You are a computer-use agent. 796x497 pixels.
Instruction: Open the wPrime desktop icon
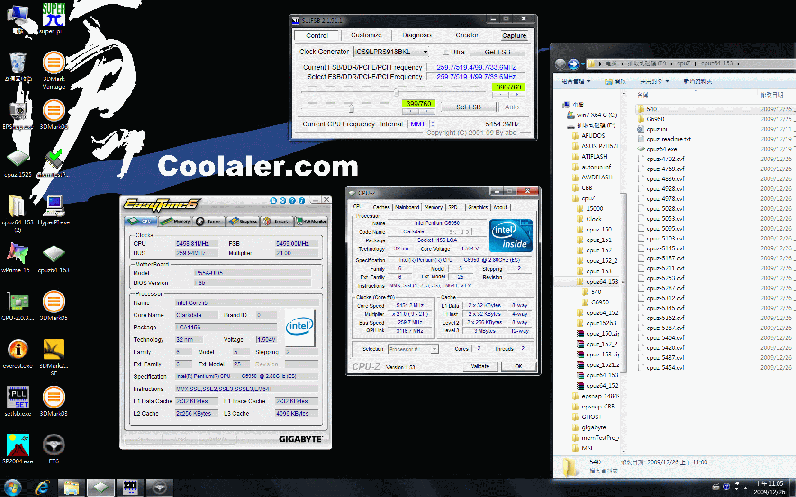[x=18, y=258]
